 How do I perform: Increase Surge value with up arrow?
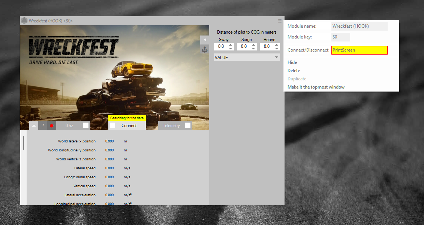(x=253, y=45)
